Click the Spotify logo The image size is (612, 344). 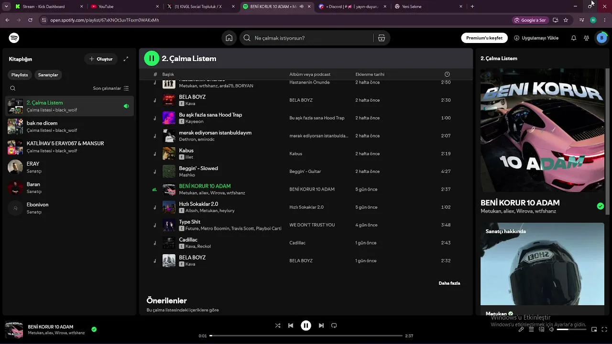click(x=14, y=38)
